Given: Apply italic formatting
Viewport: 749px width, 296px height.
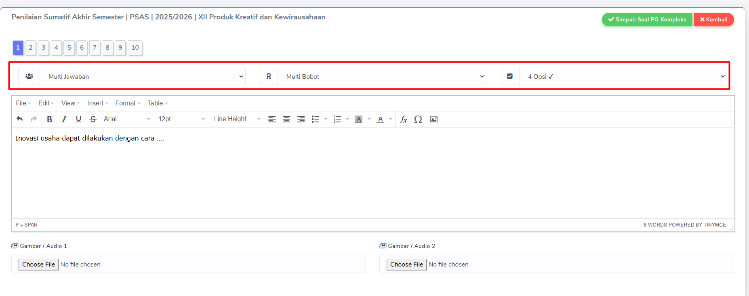Looking at the screenshot, I should (x=64, y=119).
